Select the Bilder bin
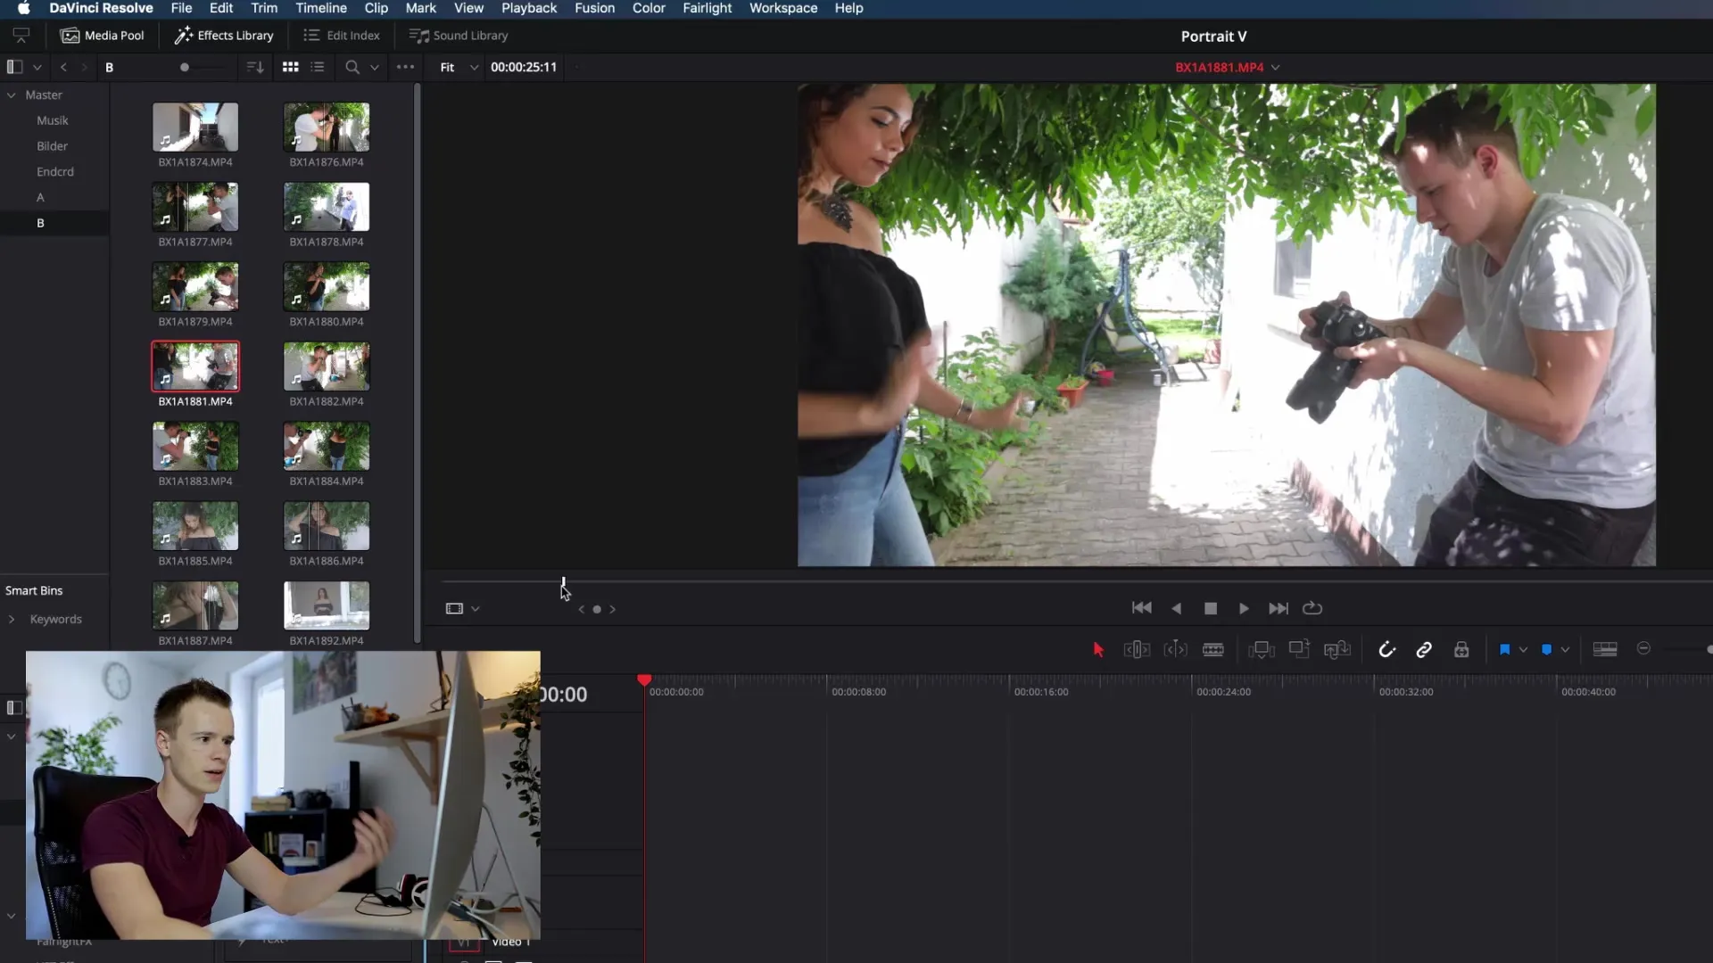Image resolution: width=1713 pixels, height=963 pixels. [x=53, y=146]
